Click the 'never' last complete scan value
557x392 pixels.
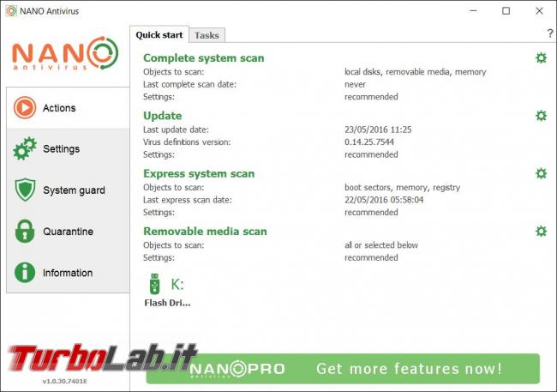pos(355,85)
